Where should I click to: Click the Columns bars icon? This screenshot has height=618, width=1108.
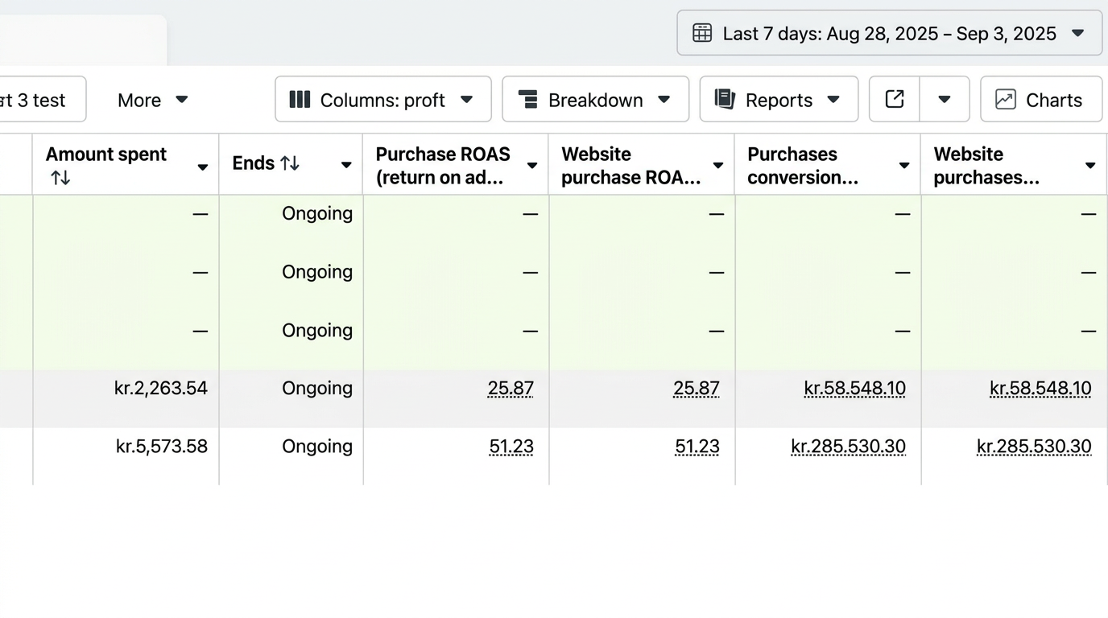(300, 99)
